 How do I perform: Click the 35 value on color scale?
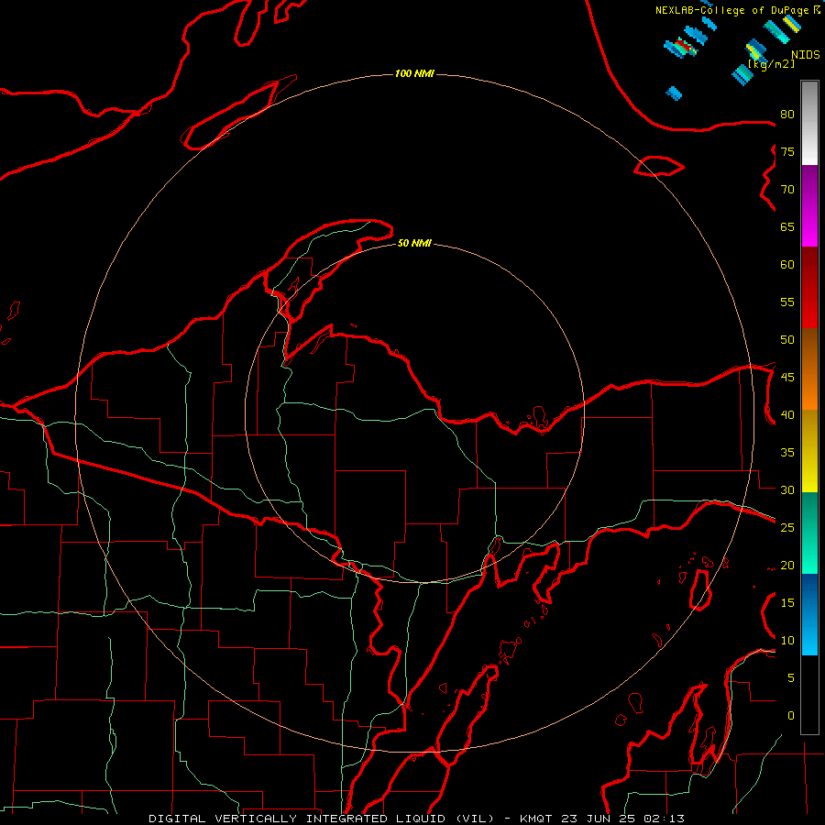coord(787,453)
